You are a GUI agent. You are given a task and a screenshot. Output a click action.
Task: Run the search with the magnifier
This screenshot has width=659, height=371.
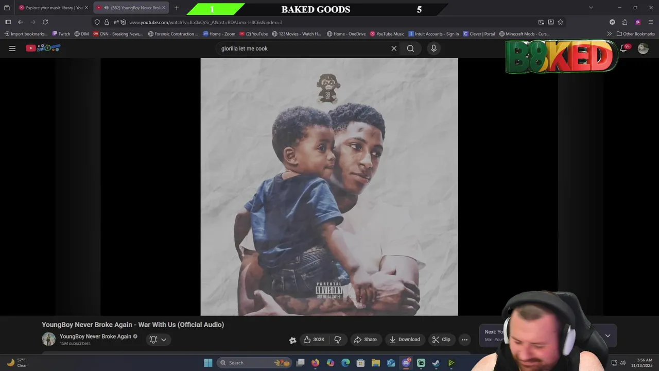(410, 48)
